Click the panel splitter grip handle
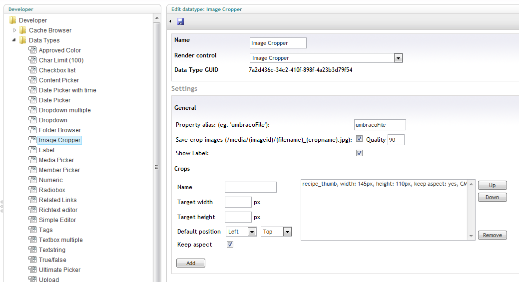Viewport: 519px width, 282px height. (x=1, y=206)
